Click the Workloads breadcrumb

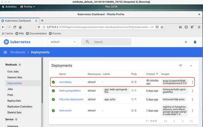18,52
